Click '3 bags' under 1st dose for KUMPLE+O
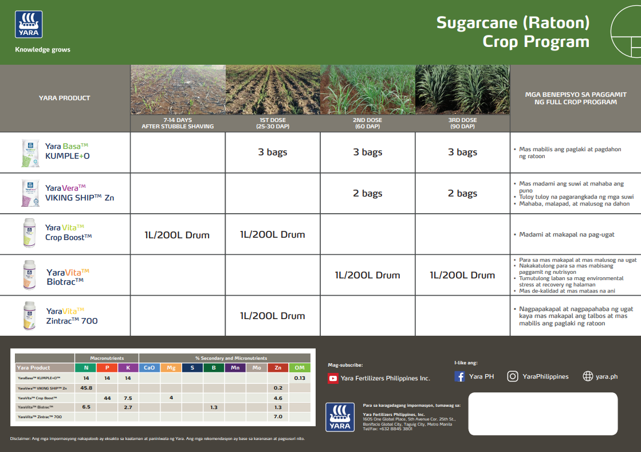 (273, 152)
